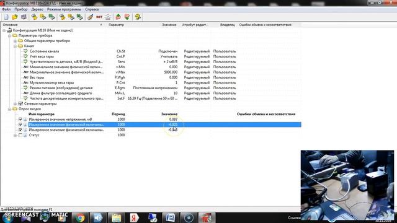Click the top Ошибки обмена и несоответствия header
The width and height of the screenshot is (397, 223).
click(x=265, y=25)
